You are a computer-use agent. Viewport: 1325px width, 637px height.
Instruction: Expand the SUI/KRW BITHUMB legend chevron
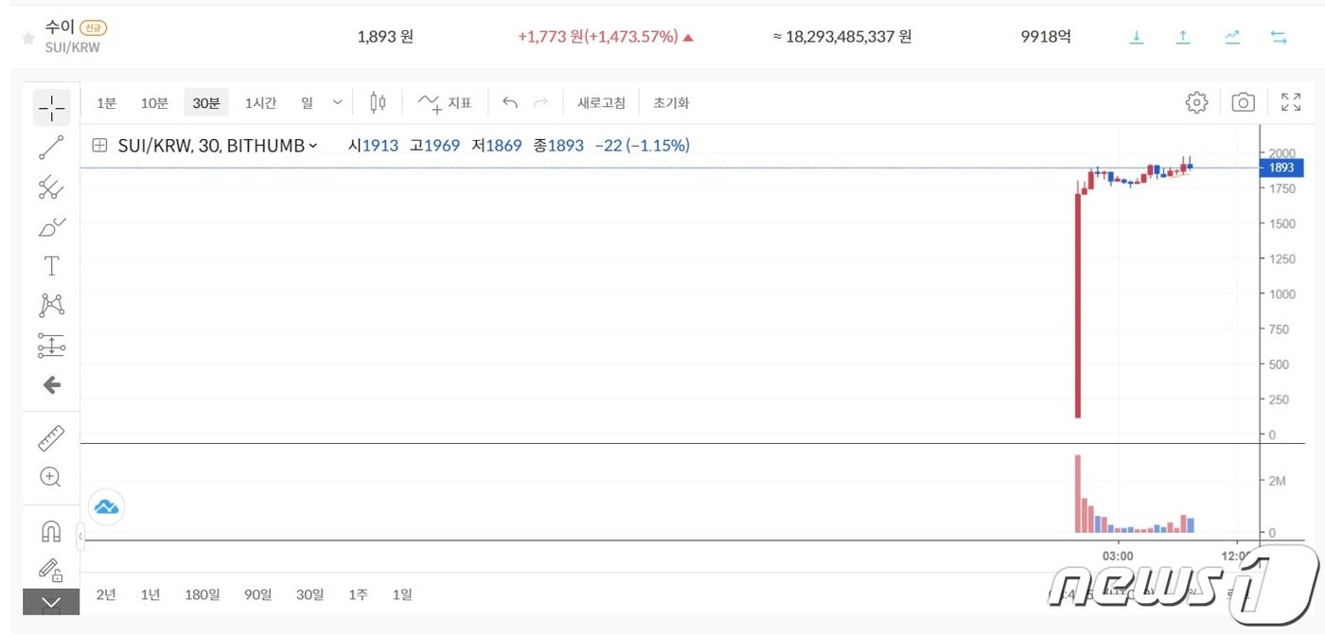313,146
